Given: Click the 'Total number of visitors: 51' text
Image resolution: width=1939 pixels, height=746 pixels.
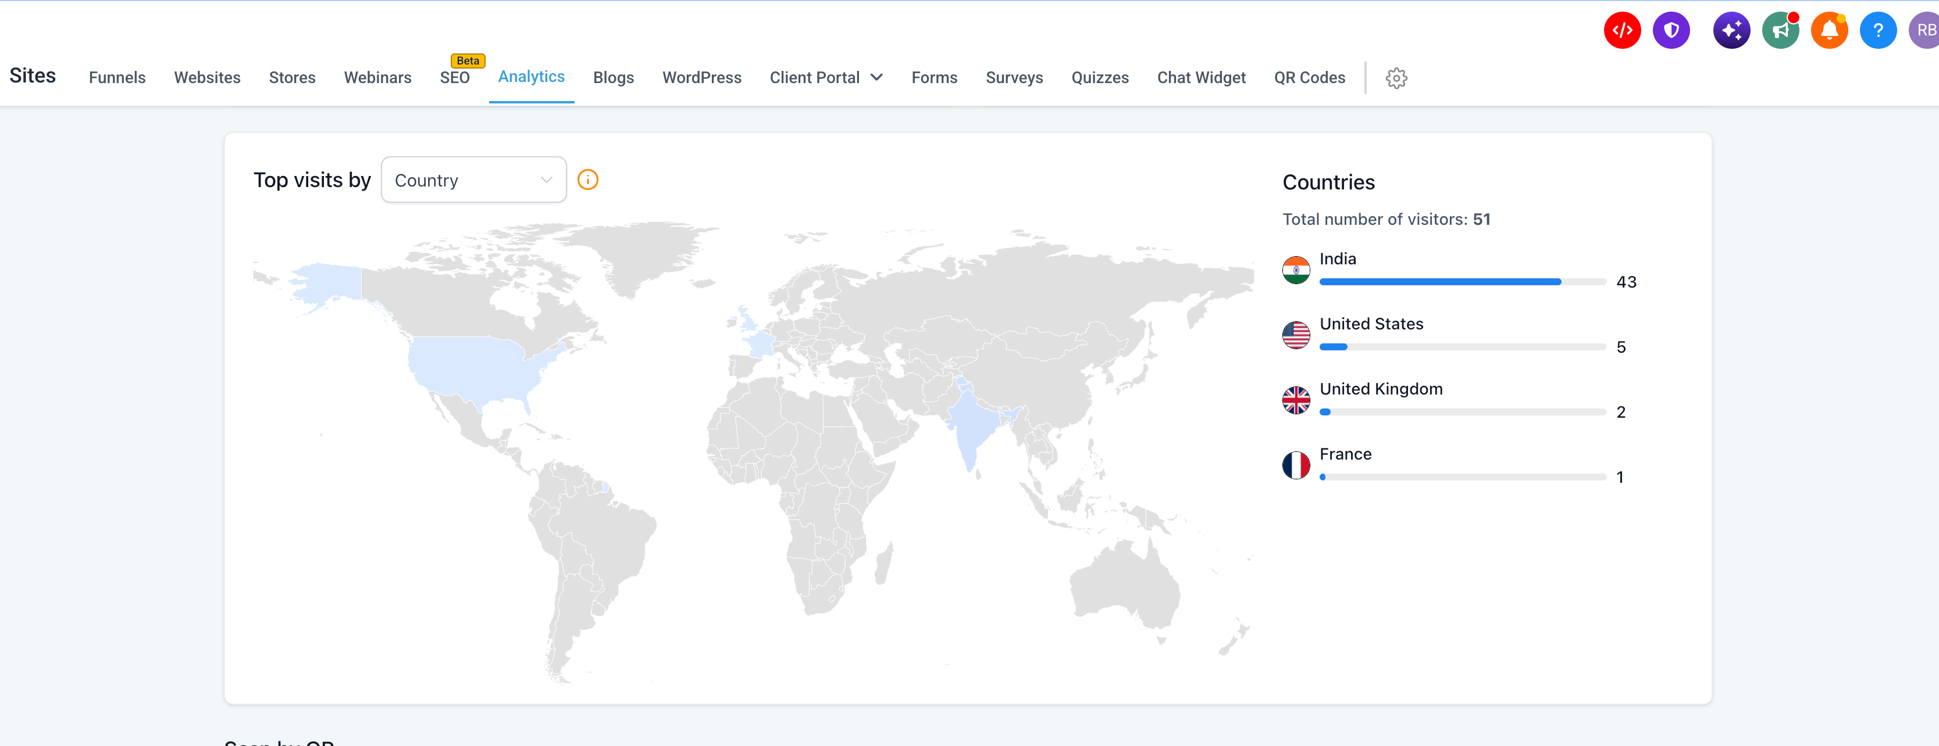Looking at the screenshot, I should click(1386, 220).
